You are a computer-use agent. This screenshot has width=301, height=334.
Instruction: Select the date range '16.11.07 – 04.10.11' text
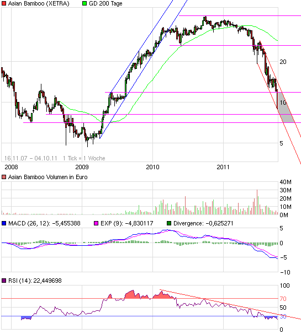[x=31, y=158]
